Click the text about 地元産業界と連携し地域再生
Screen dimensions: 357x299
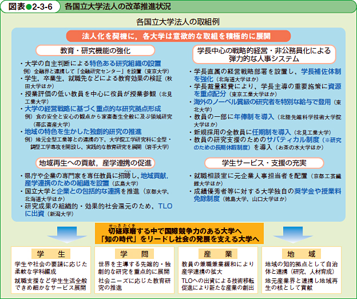pos(302,284)
